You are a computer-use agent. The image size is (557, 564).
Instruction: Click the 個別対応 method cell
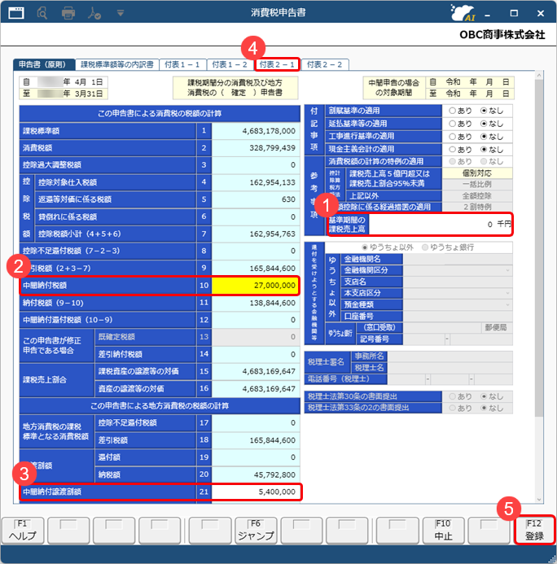(476, 173)
